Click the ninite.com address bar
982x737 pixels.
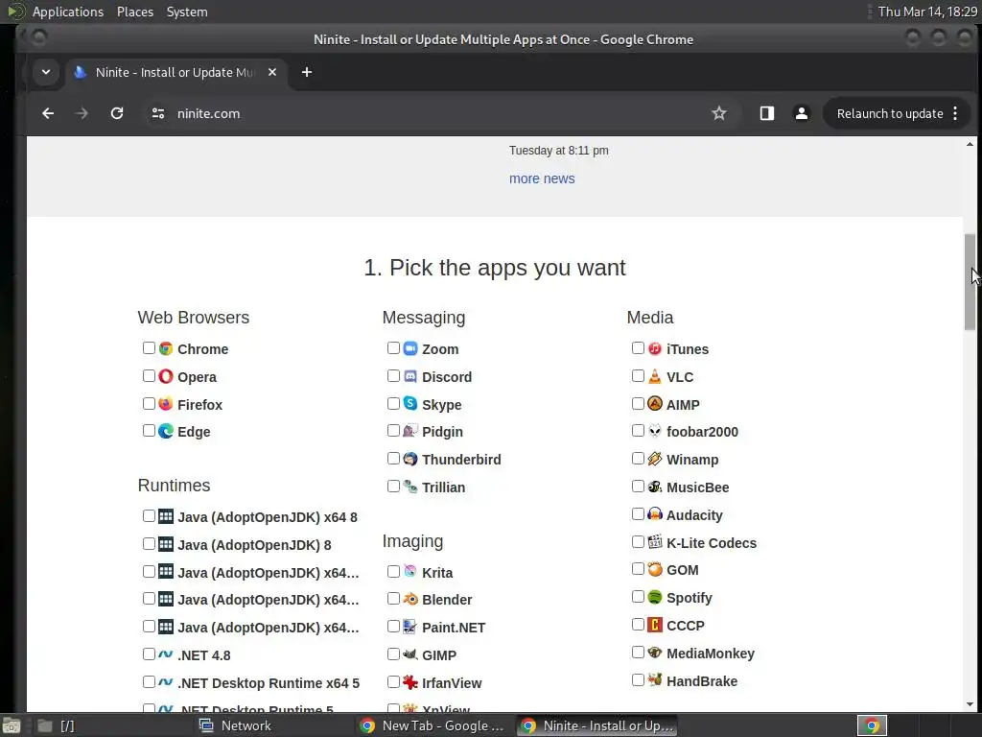click(438, 113)
